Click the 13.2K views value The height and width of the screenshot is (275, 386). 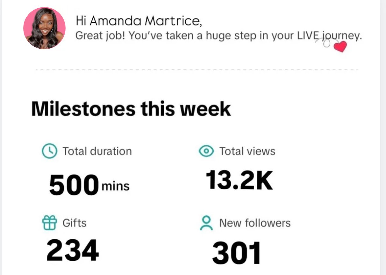(239, 180)
